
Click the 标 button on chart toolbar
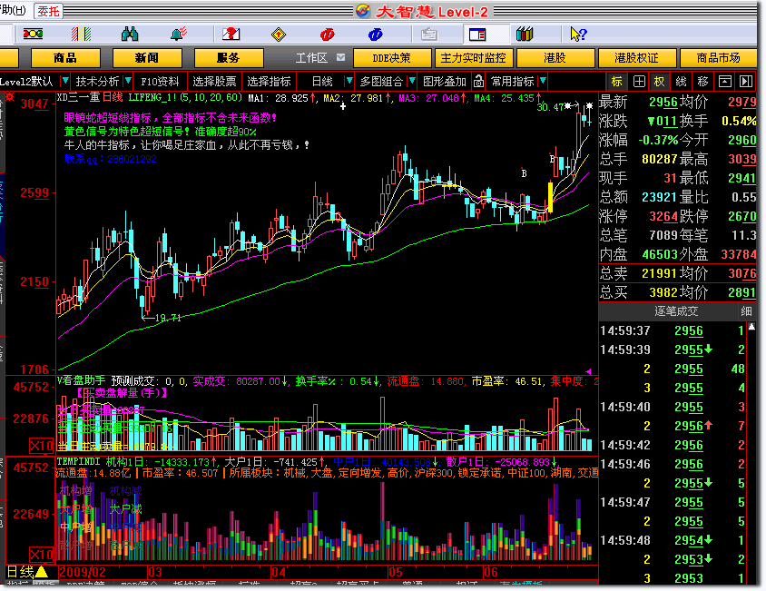click(617, 81)
